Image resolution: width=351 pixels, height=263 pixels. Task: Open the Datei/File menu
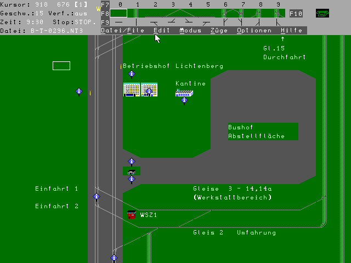click(122, 31)
